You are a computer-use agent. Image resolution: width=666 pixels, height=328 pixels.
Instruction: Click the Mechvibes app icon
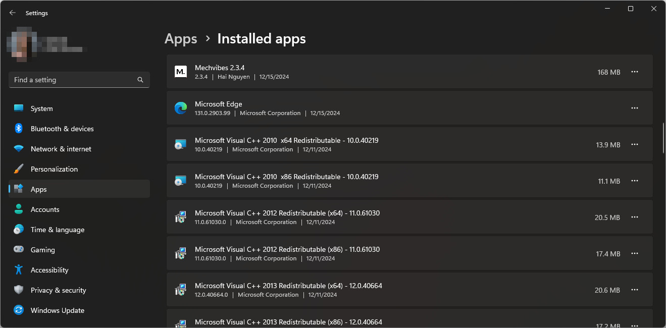(180, 72)
